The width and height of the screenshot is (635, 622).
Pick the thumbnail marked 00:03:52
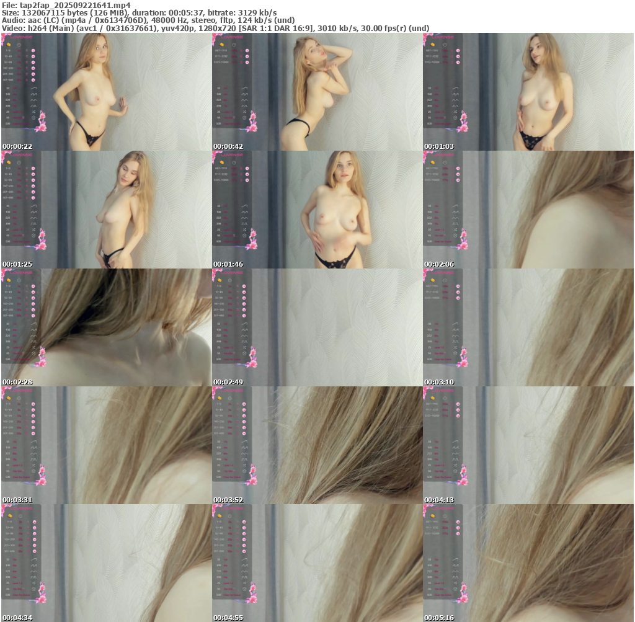[317, 445]
